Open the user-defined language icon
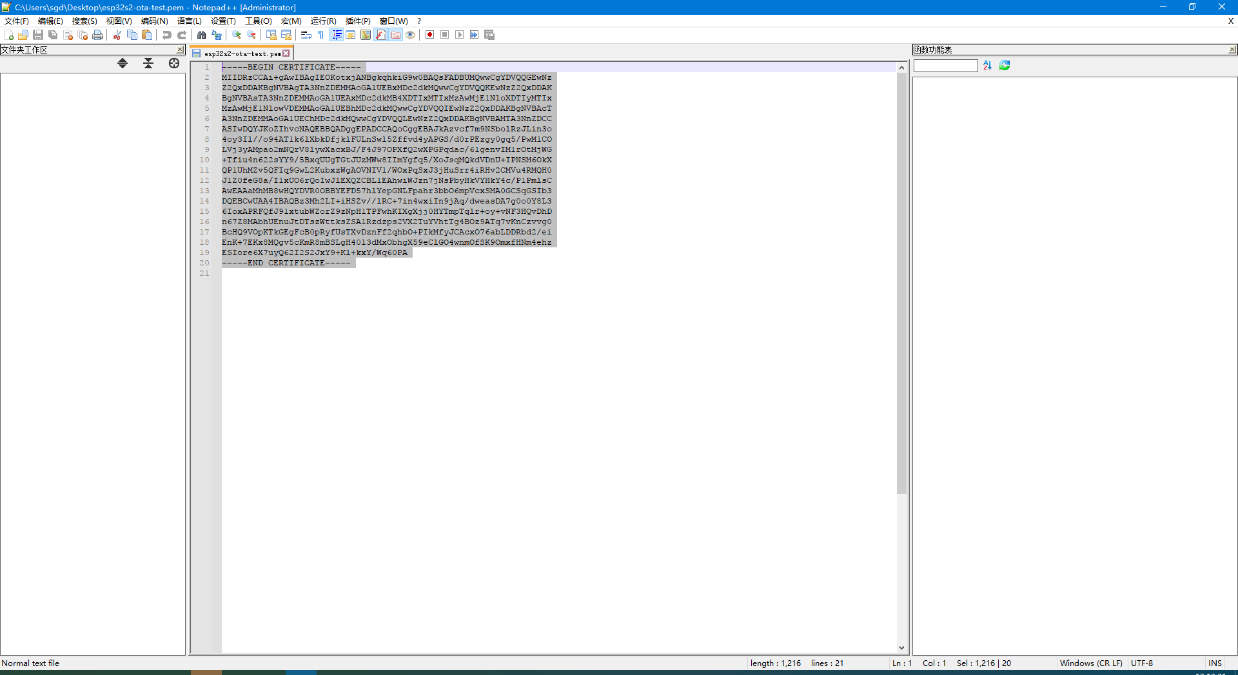Screen dimensions: 1238x675 point(351,35)
